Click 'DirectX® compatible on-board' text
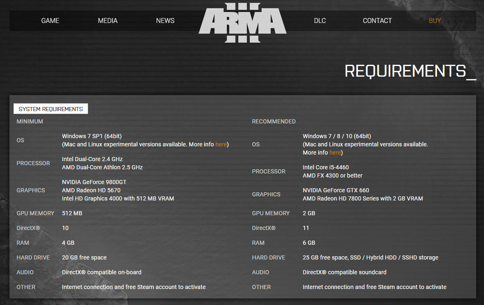The image size is (484, 305). point(102,272)
